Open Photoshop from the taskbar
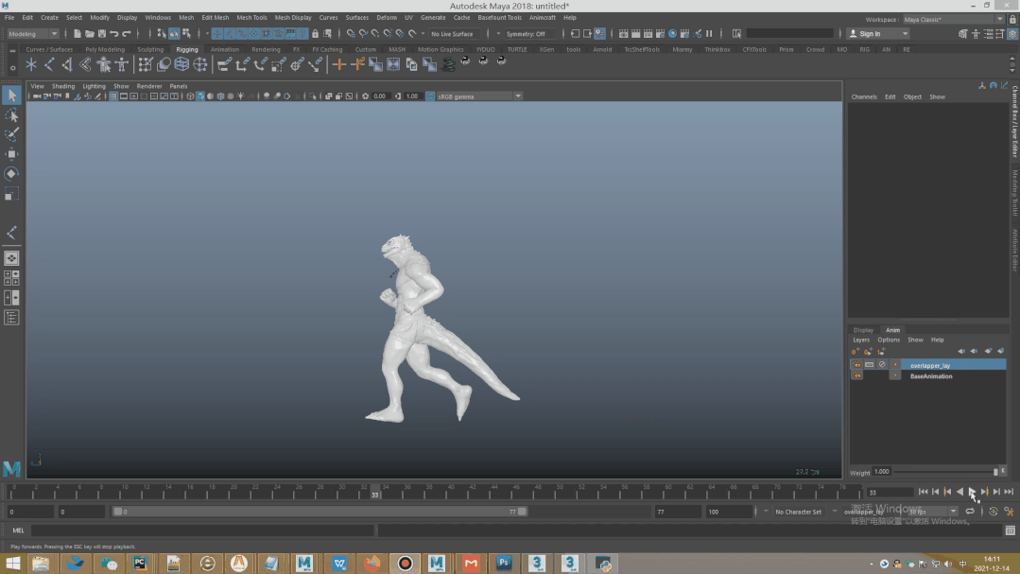1020x574 pixels. [x=504, y=563]
